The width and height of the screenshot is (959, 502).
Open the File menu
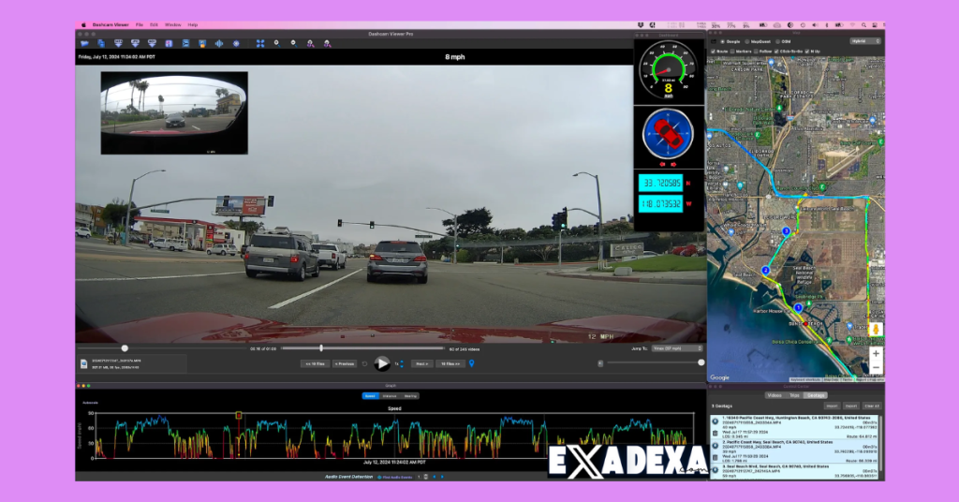point(140,25)
